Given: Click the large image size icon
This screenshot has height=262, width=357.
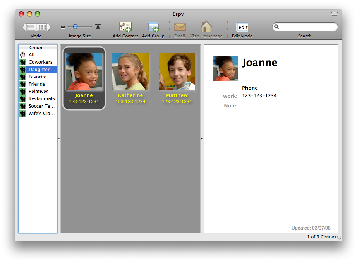Looking at the screenshot, I should tap(98, 27).
